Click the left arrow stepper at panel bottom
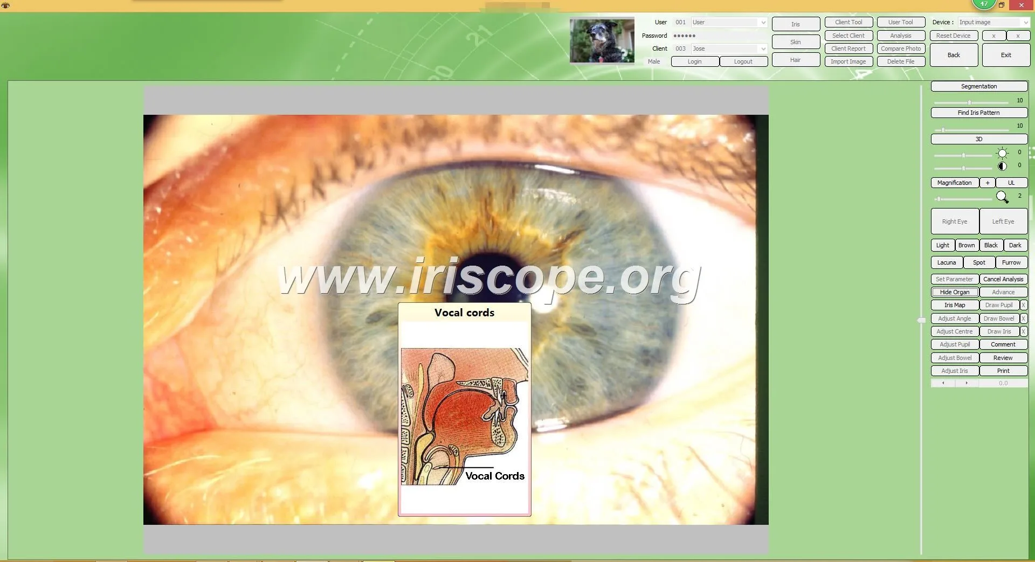1035x562 pixels. (x=943, y=383)
